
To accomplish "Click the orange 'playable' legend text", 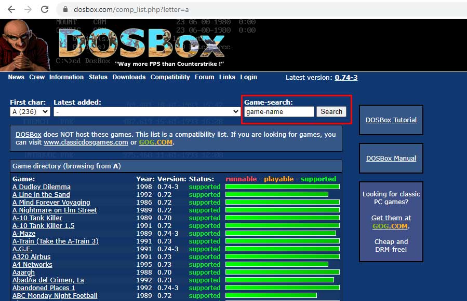I will [279, 179].
